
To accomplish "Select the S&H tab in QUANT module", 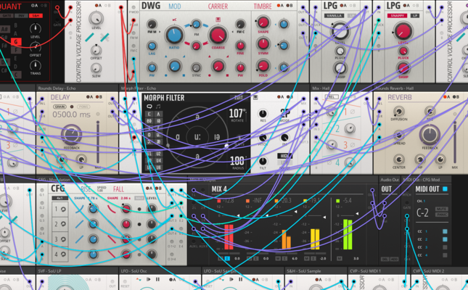I will coord(36,15).
